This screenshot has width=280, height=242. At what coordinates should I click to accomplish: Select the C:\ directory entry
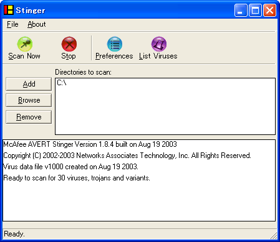(62, 83)
